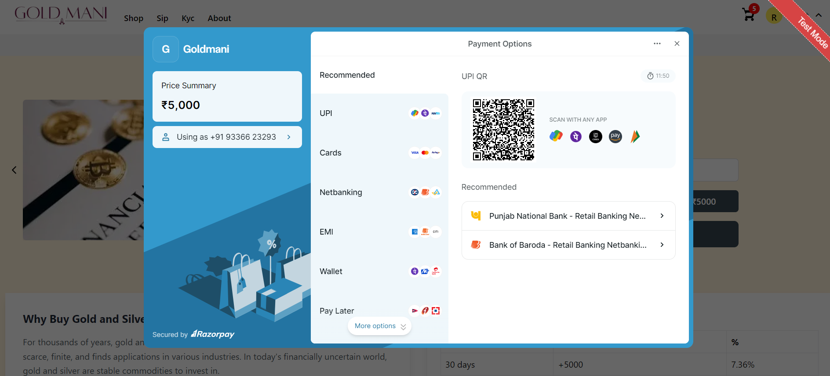Screen dimensions: 830x376
Task: Go to previous product image arrow
Action: click(x=14, y=170)
